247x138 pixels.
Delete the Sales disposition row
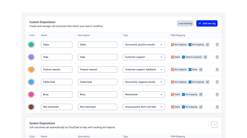[217, 45]
